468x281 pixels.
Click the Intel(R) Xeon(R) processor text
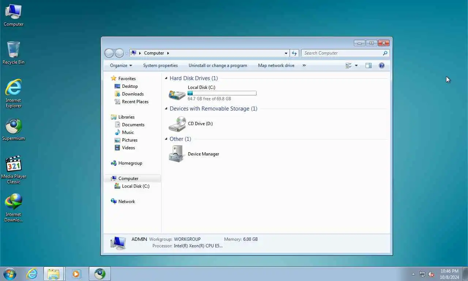pyautogui.click(x=198, y=246)
